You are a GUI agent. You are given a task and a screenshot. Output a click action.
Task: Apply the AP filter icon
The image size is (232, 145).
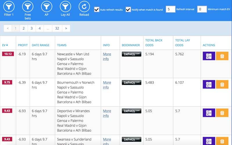coord(46,6)
